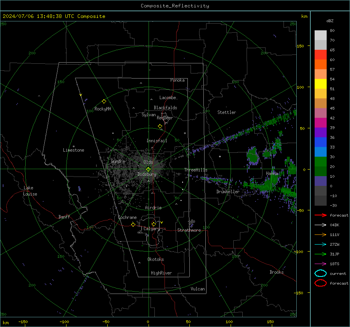Screen dimensions: 350x327
Task: Click the Calgary city label
Action: tap(152, 229)
